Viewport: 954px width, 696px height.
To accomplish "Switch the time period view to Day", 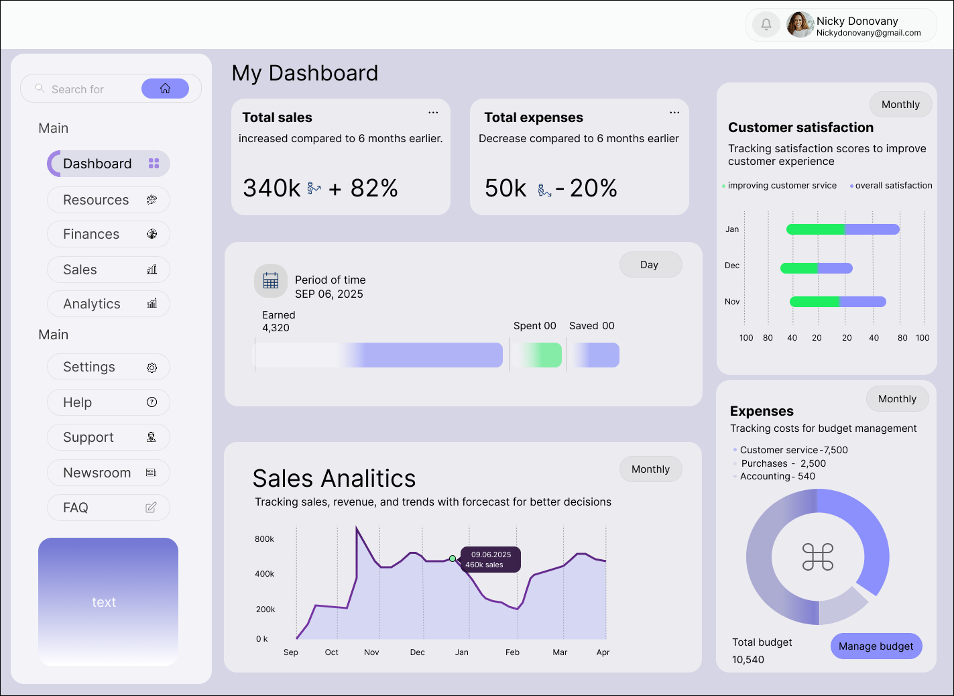I will pyautogui.click(x=650, y=264).
